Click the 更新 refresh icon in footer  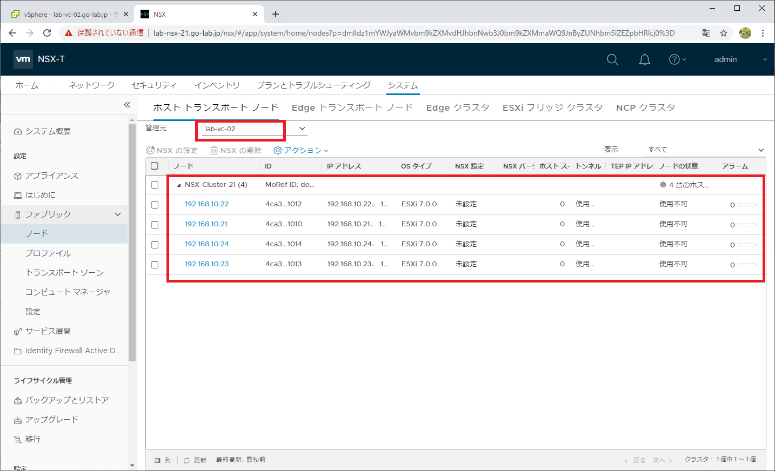point(186,460)
